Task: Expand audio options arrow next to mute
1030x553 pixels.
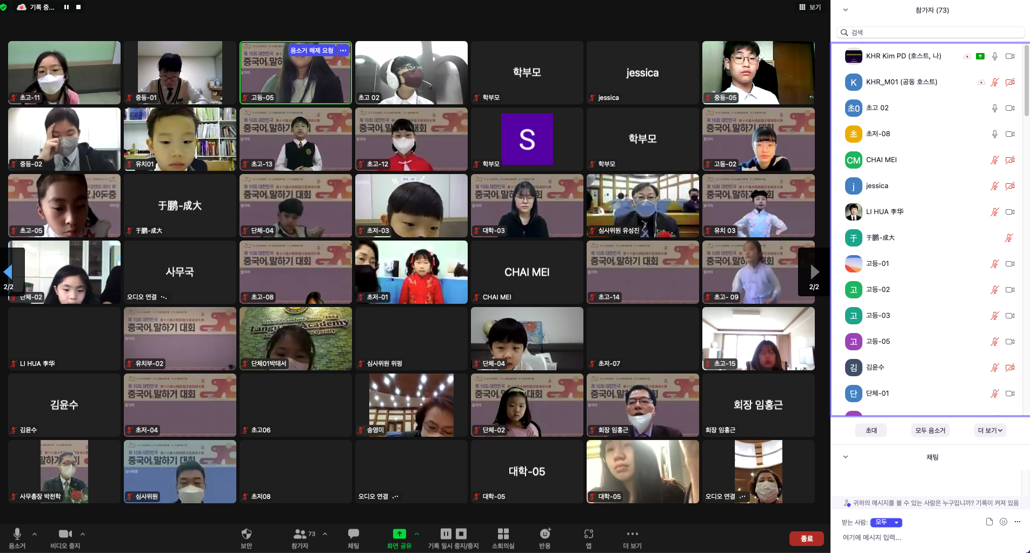Action: click(35, 534)
